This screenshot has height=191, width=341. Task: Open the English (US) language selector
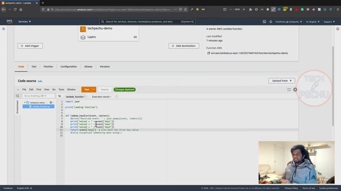click(x=25, y=188)
